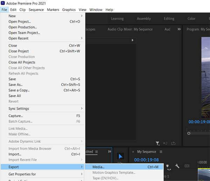Close the My Sequence timeline tab
Screen dimensions: 210x181
pos(133,152)
